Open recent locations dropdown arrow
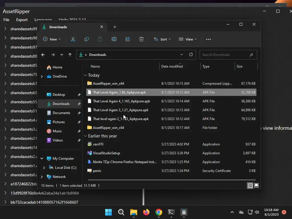The image size is (292, 219). coord(62,55)
